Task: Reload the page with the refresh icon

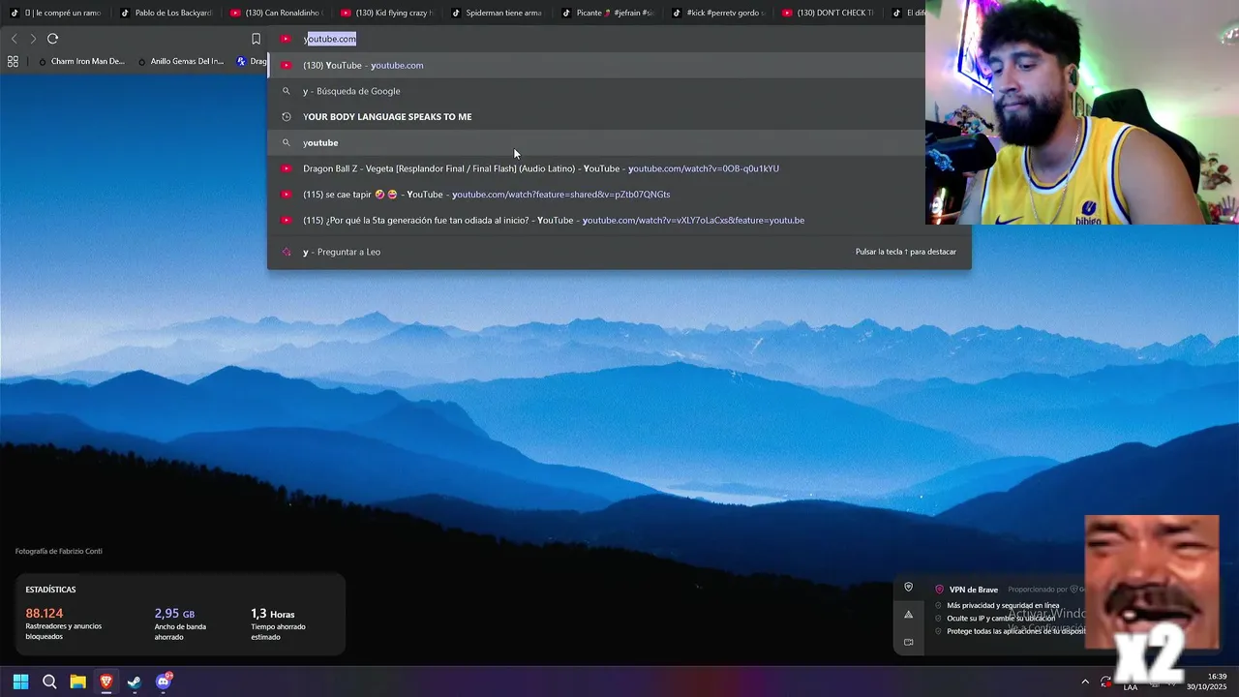Action: click(52, 39)
